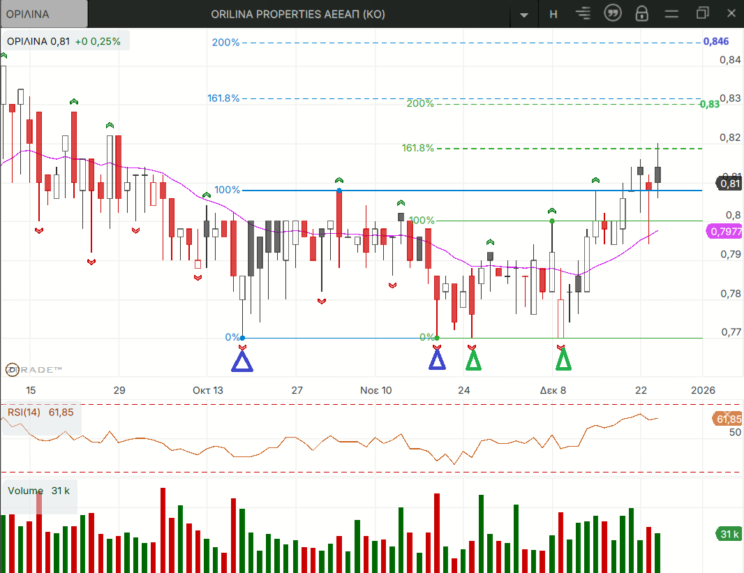This screenshot has height=573, width=744.
Task: Click the ΟΡΙΛΙΝΑ symbol input field
Action: pyautogui.click(x=44, y=14)
